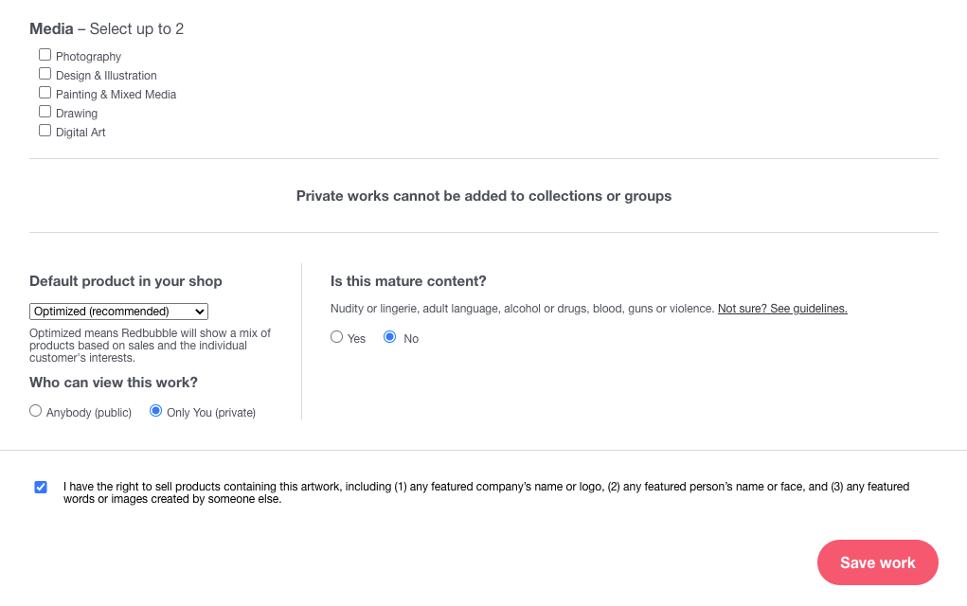The height and width of the screenshot is (606, 967).
Task: Click the Anybody (public) label text
Action: pos(89,413)
